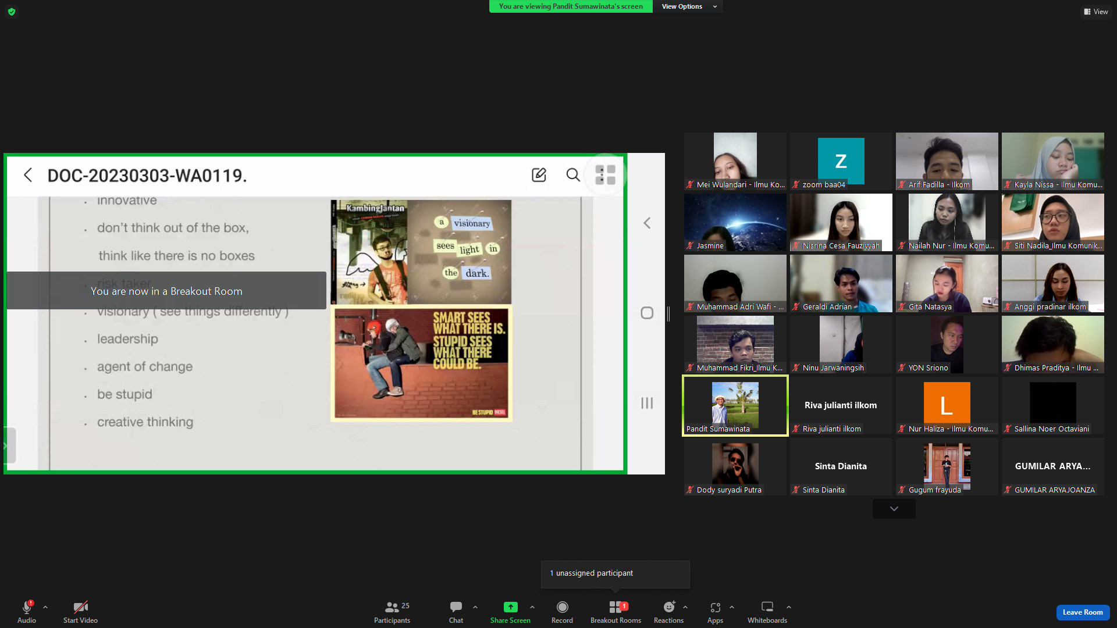This screenshot has width=1117, height=628.
Task: Select Gugum frayuda's video tile
Action: point(947,467)
